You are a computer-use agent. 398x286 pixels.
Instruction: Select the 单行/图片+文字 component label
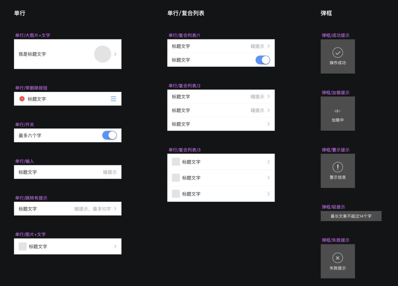click(31, 234)
